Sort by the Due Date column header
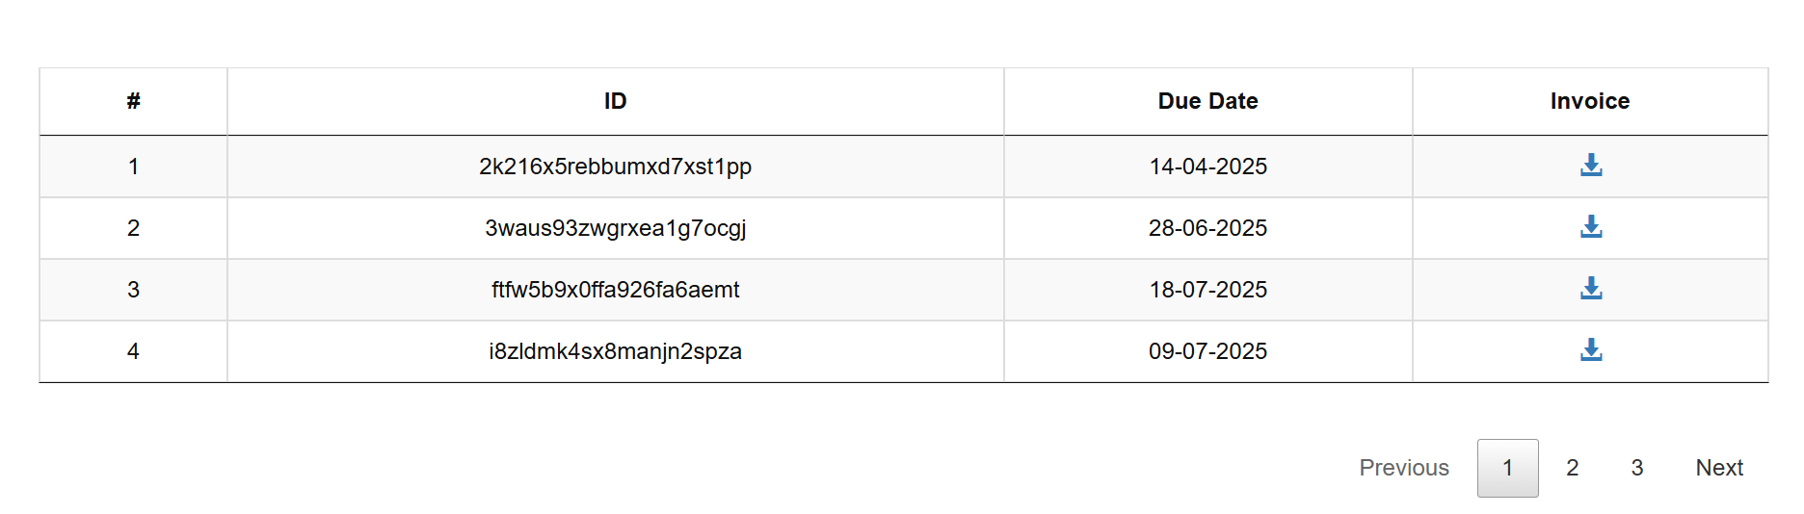This screenshot has height=514, width=1804. (x=1207, y=101)
